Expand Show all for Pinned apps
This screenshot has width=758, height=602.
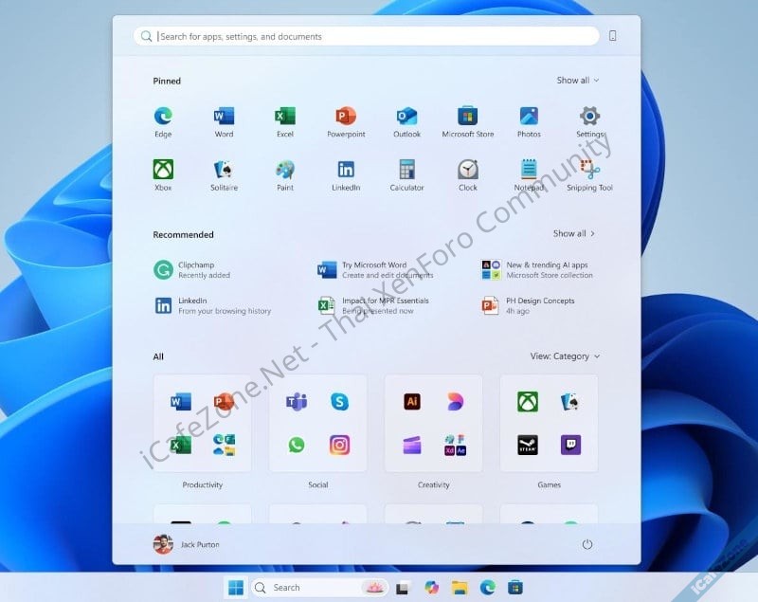(x=576, y=81)
